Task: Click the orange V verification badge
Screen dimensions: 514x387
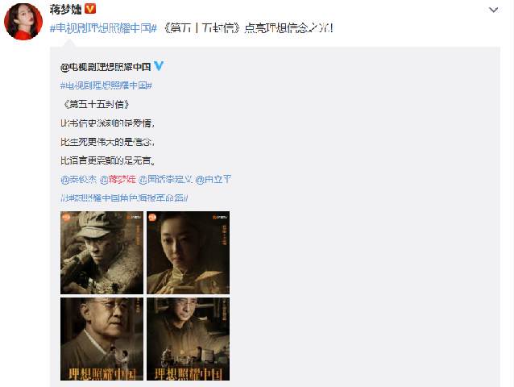Action: click(x=90, y=9)
